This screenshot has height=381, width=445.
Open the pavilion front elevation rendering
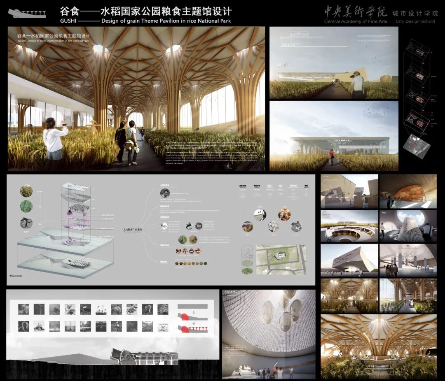pos(334,136)
